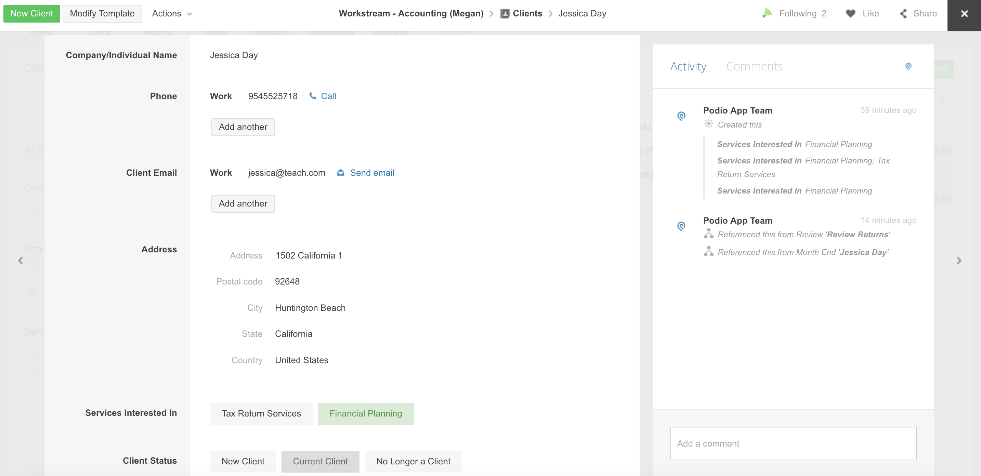
Task: Expand Workstream - Accounting (Megan) breadcrumb
Action: point(411,13)
